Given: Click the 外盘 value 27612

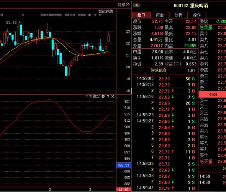Looking at the screenshot, I should (x=157, y=46).
